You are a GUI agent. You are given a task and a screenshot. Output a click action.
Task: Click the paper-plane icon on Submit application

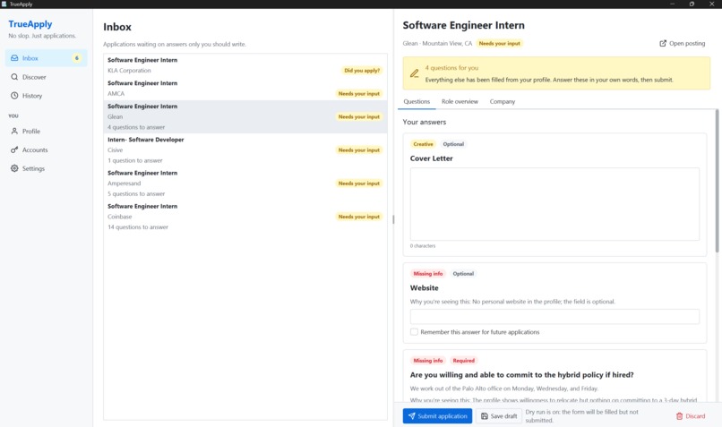(x=412, y=416)
